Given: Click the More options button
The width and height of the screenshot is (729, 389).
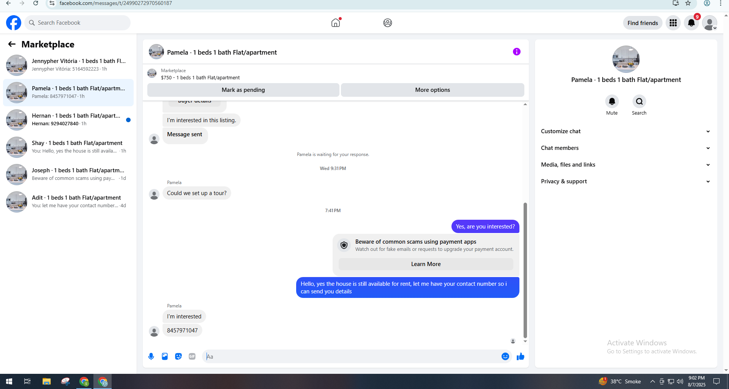Looking at the screenshot, I should pos(432,90).
